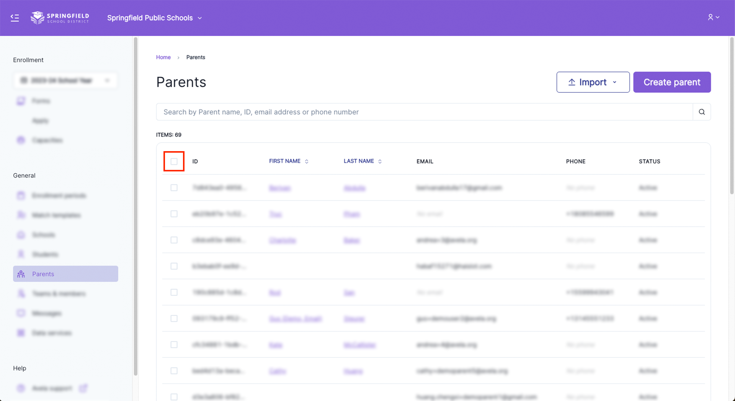
Task: Click the Parents people icon in sidebar
Action: (21, 274)
